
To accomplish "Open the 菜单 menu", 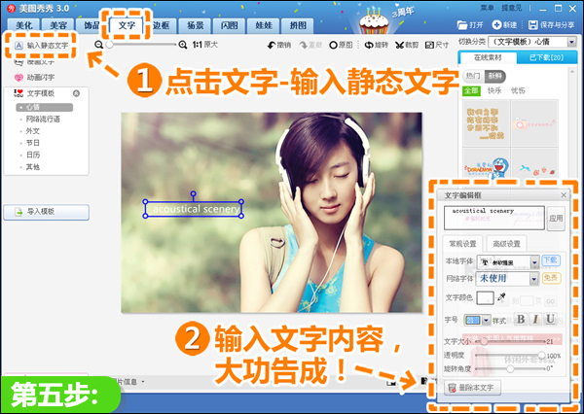I will 487,8.
